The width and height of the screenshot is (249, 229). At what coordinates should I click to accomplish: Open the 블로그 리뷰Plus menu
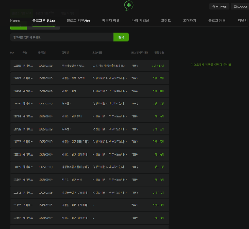point(78,21)
